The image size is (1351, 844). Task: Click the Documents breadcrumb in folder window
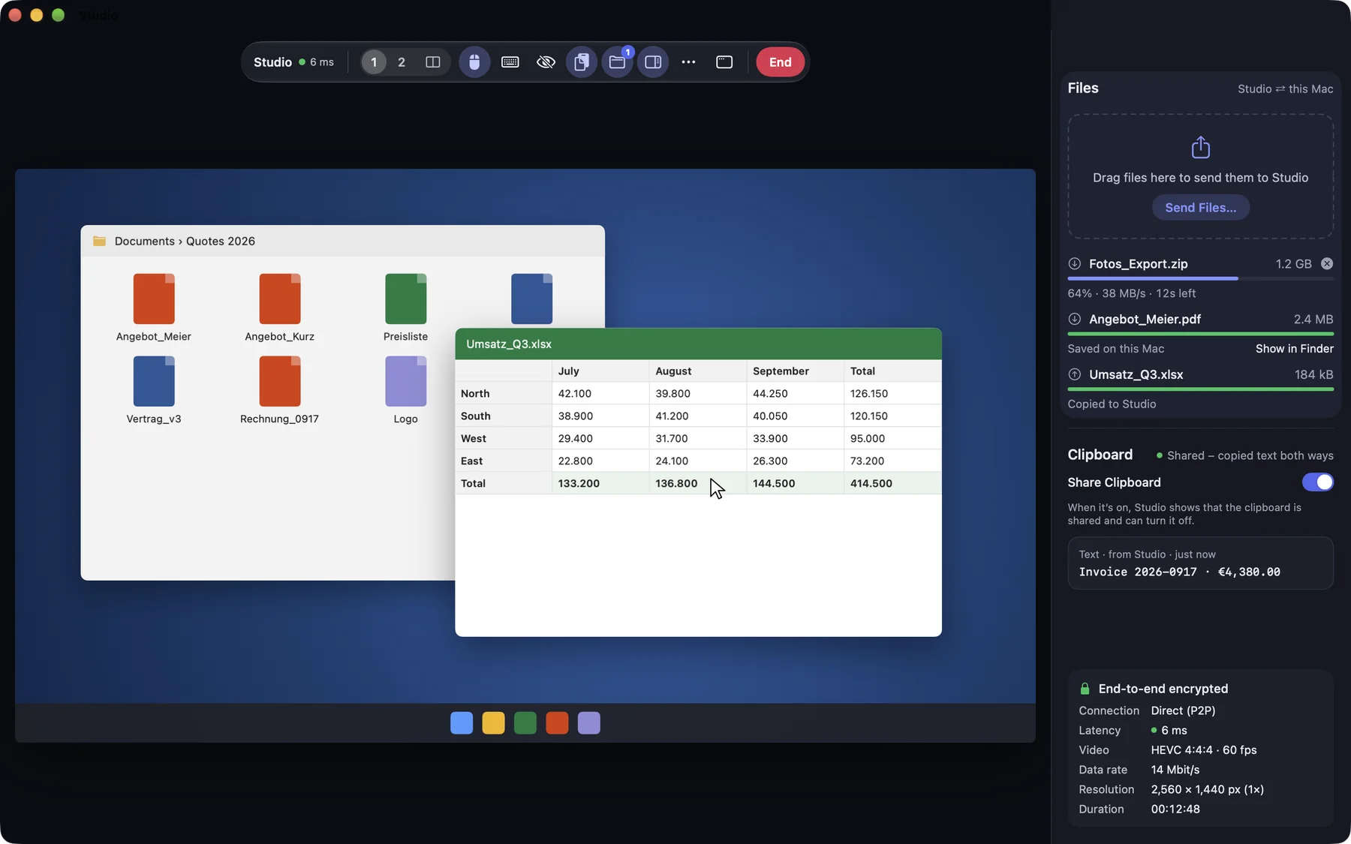click(x=144, y=241)
